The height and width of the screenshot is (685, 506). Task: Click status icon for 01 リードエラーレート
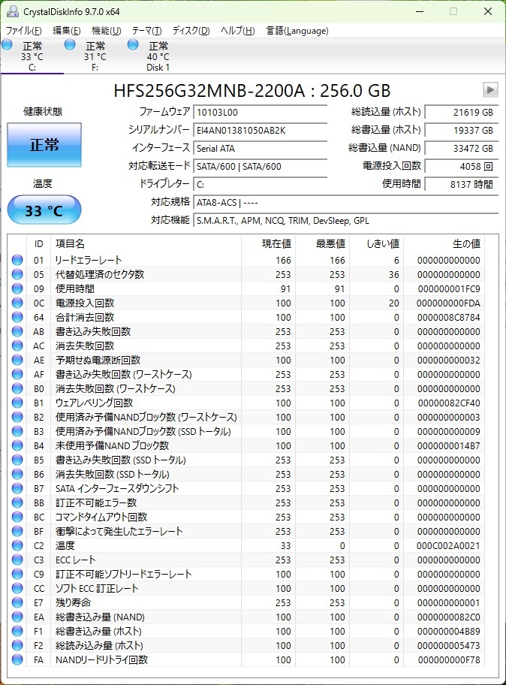[x=17, y=260]
